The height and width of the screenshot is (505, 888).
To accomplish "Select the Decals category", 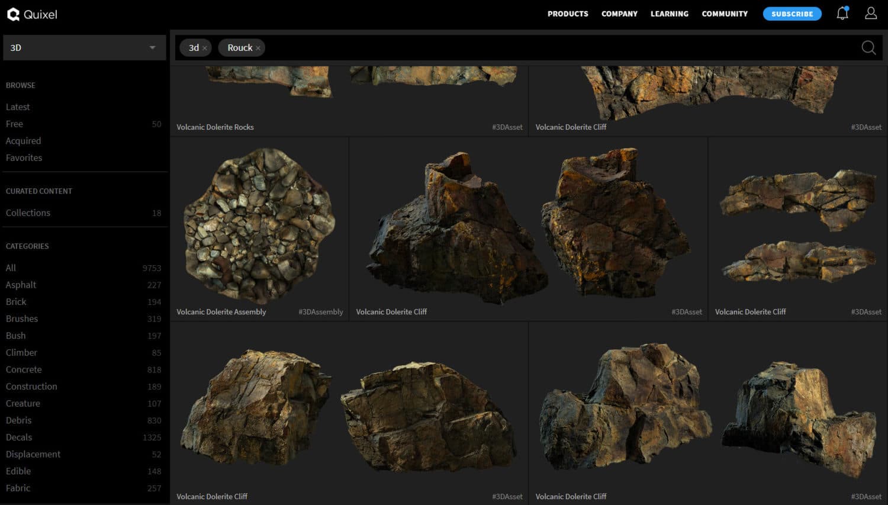I will pos(19,438).
